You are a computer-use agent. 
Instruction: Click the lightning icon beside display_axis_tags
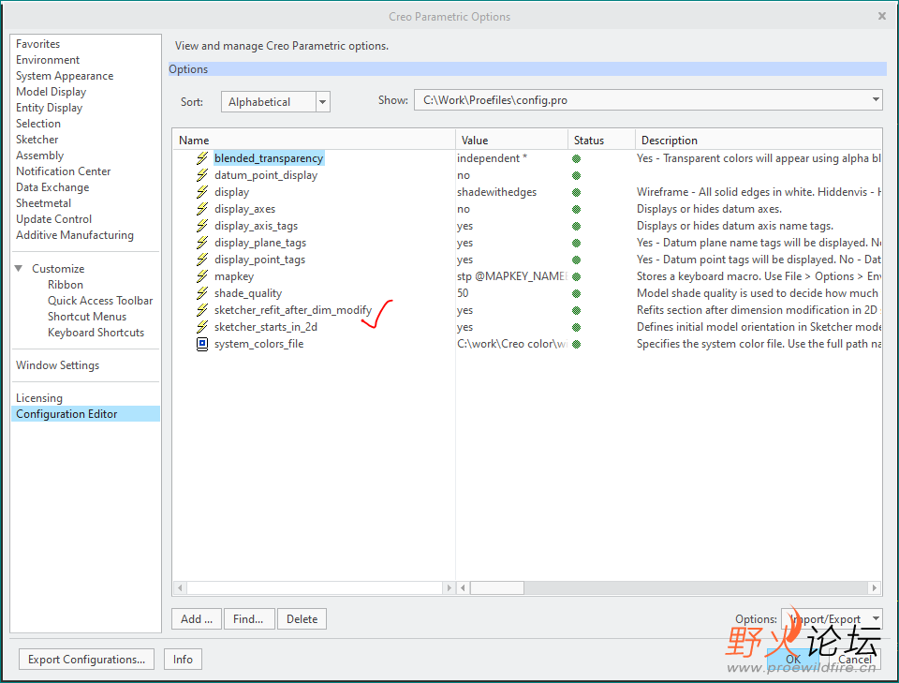tap(202, 226)
